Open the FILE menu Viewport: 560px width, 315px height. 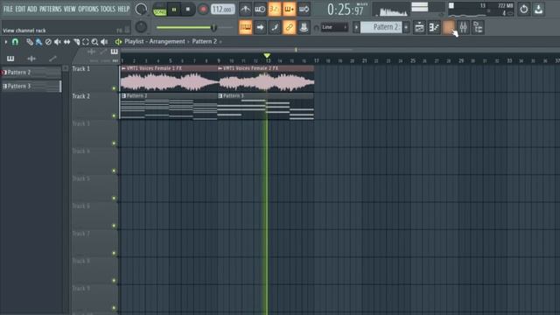coord(8,9)
